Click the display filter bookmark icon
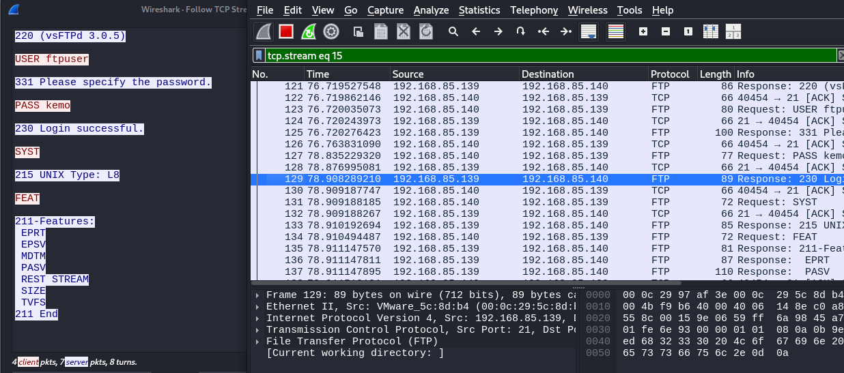 (259, 56)
